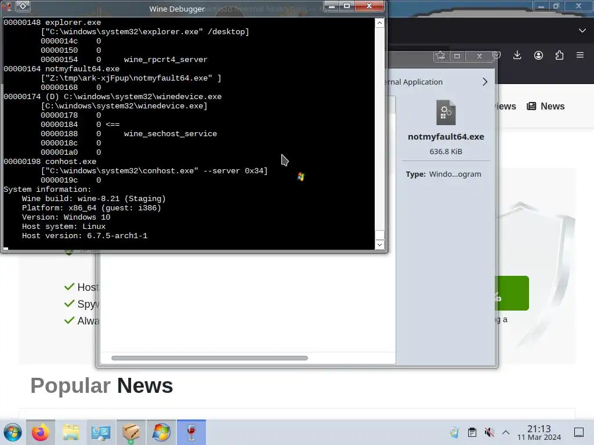This screenshot has height=445, width=594.
Task: Expand the External Application chevron arrow
Action: [485, 82]
